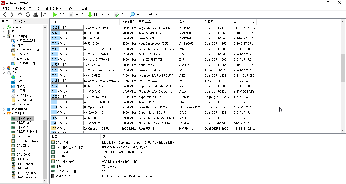Collapse the 소프트웨어 tree node

pyautogui.click(x=3, y=36)
